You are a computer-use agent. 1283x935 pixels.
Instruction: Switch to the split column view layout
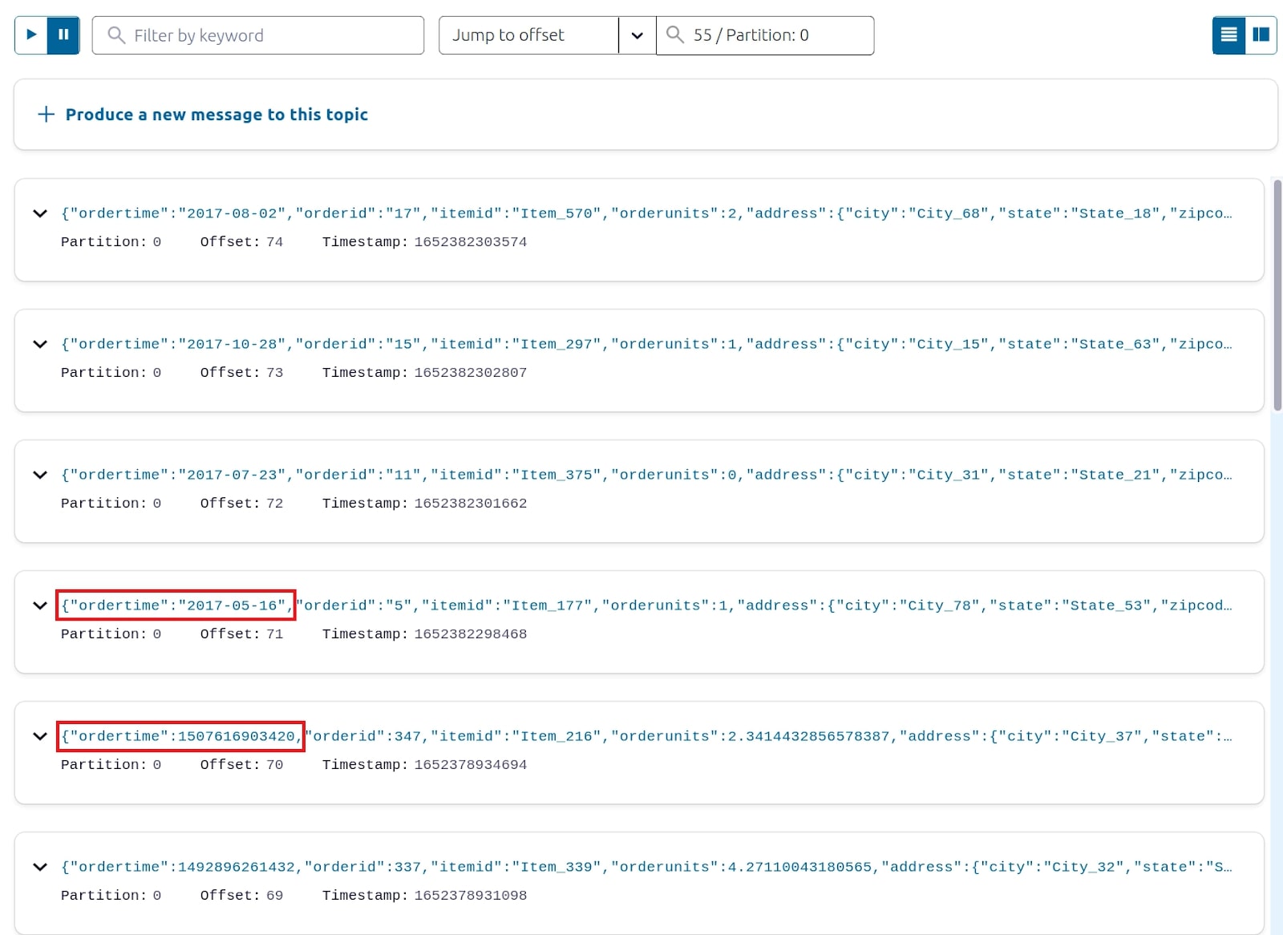pos(1261,35)
